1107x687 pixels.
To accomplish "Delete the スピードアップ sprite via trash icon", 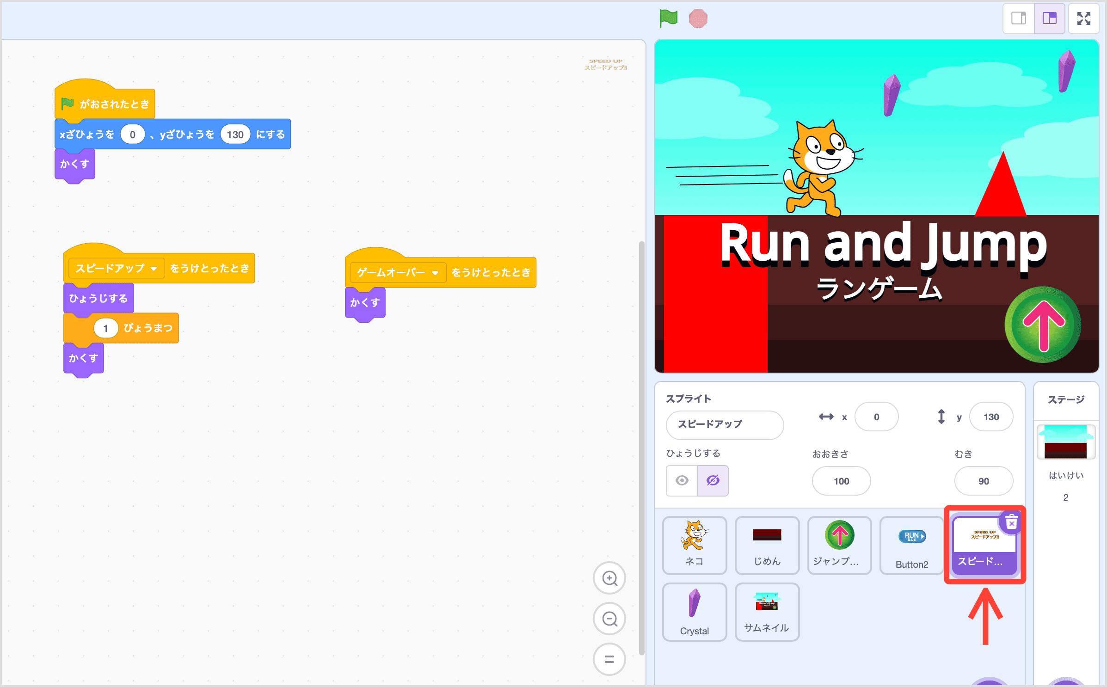I will (x=1011, y=523).
